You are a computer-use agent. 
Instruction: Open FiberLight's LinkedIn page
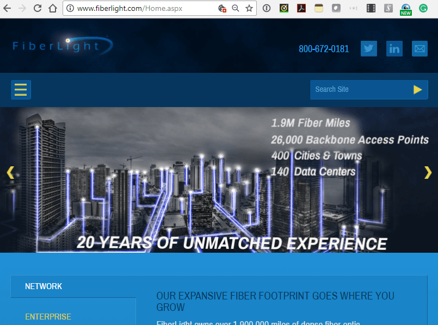[x=394, y=48]
